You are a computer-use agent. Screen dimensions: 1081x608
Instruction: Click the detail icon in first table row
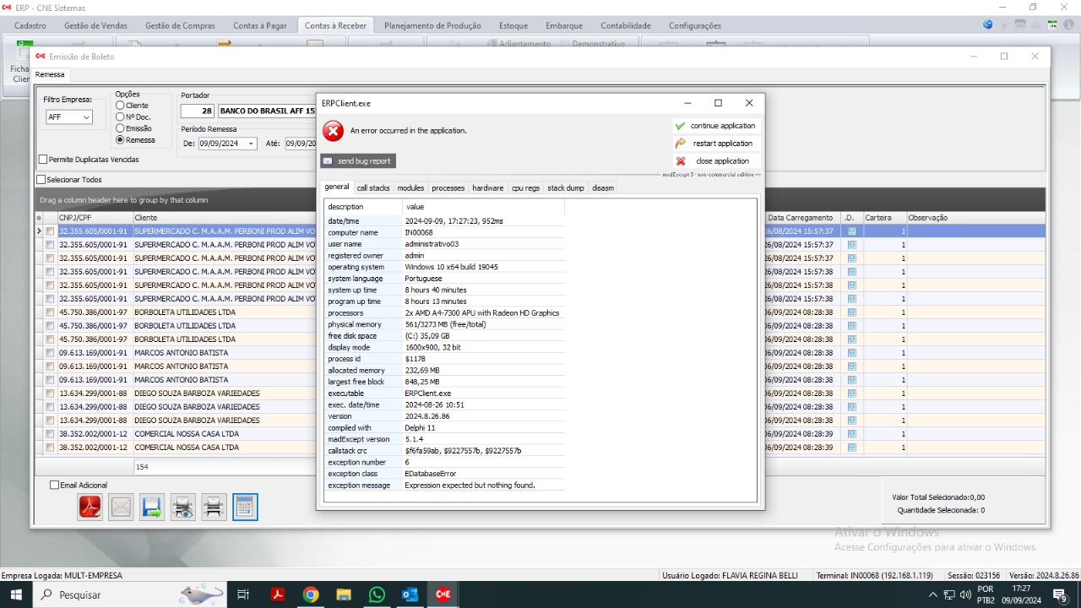tap(852, 231)
